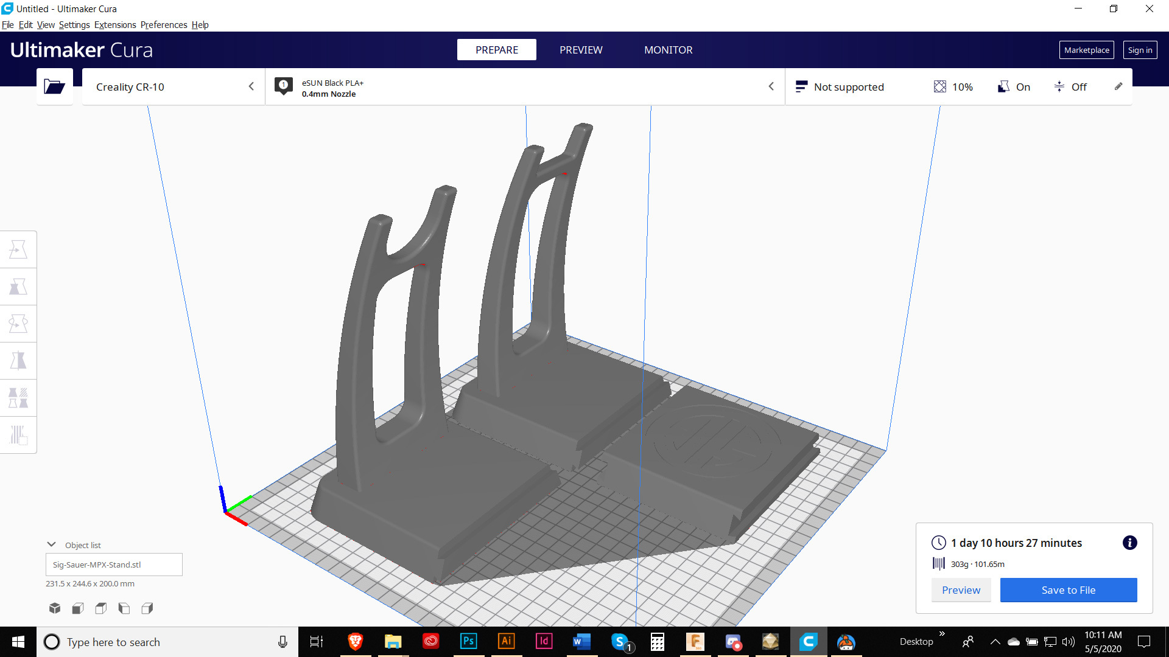Select the Scale tool in left toolbar
This screenshot has width=1169, height=657.
coord(18,287)
